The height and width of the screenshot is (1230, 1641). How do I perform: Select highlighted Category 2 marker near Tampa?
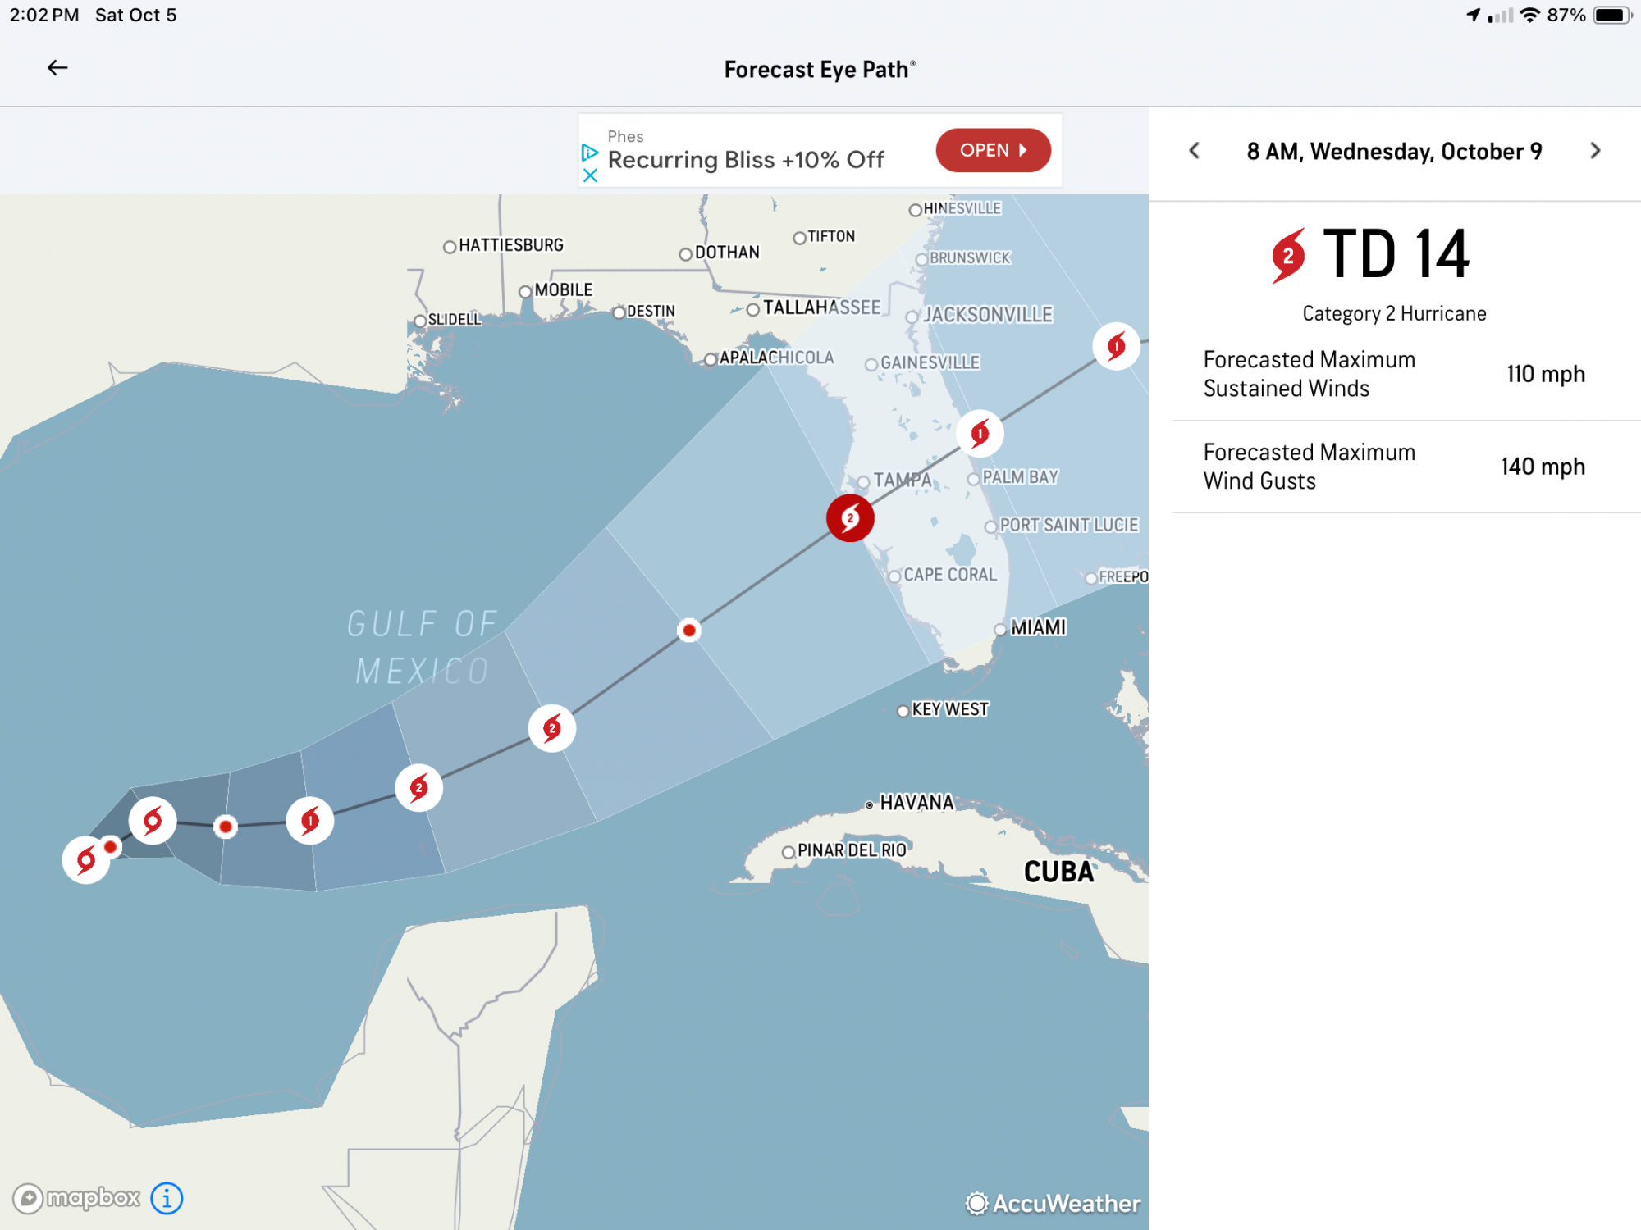click(850, 518)
